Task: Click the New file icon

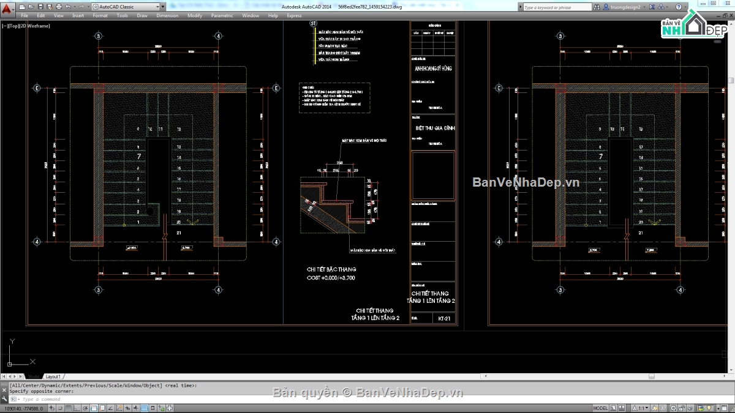Action: (22, 7)
